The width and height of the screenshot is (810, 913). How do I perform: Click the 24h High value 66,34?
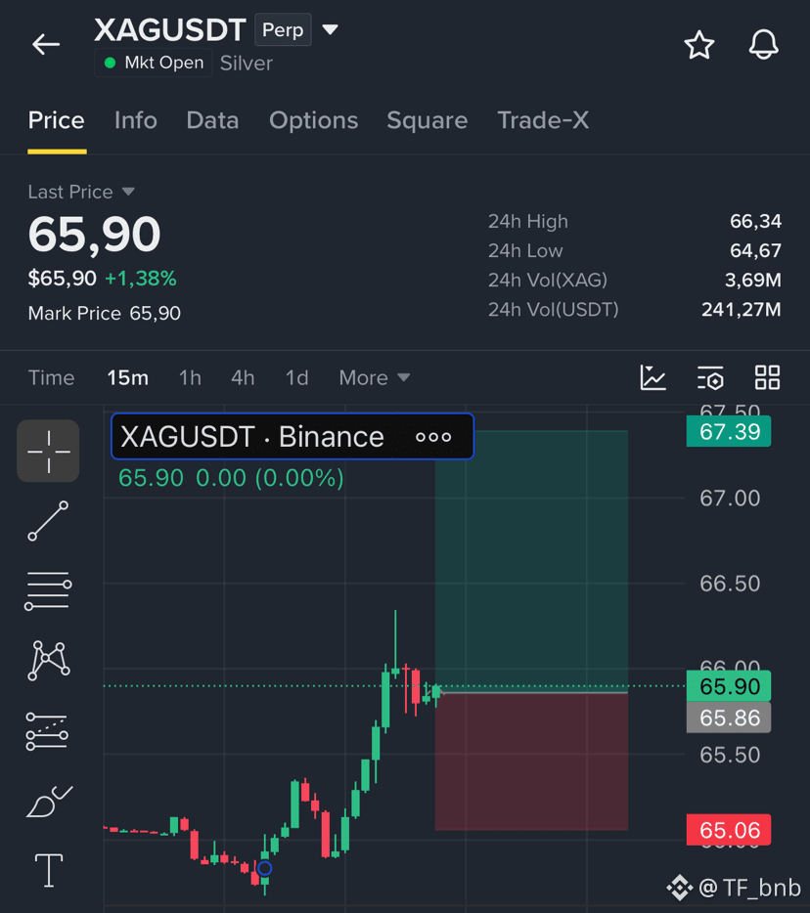(x=755, y=221)
